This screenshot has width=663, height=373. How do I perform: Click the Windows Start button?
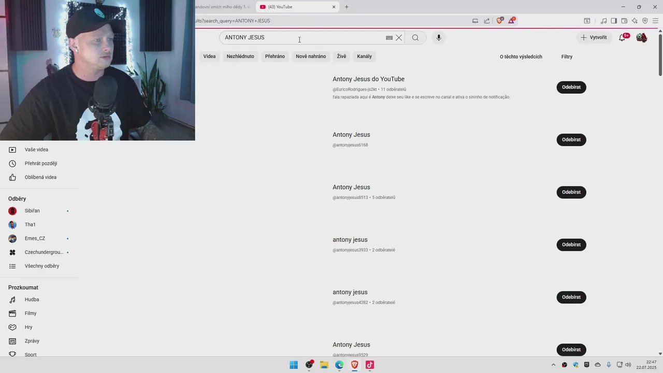[294, 365]
